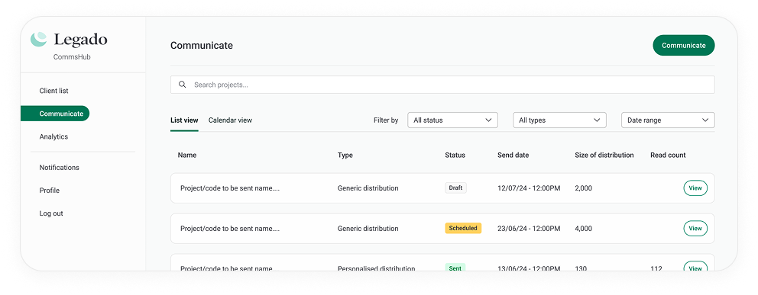The width and height of the screenshot is (758, 295).
Task: Open the All status dropdown
Action: click(x=452, y=120)
